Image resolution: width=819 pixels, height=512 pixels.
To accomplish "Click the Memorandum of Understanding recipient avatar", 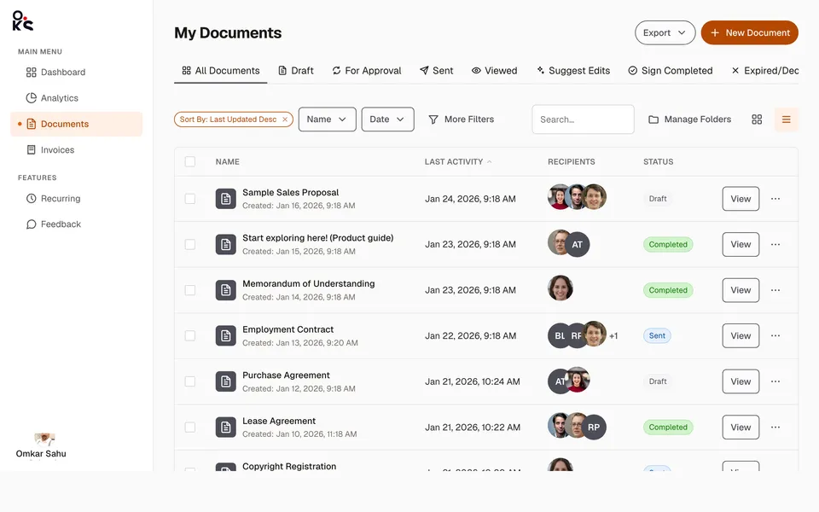I will [561, 288].
